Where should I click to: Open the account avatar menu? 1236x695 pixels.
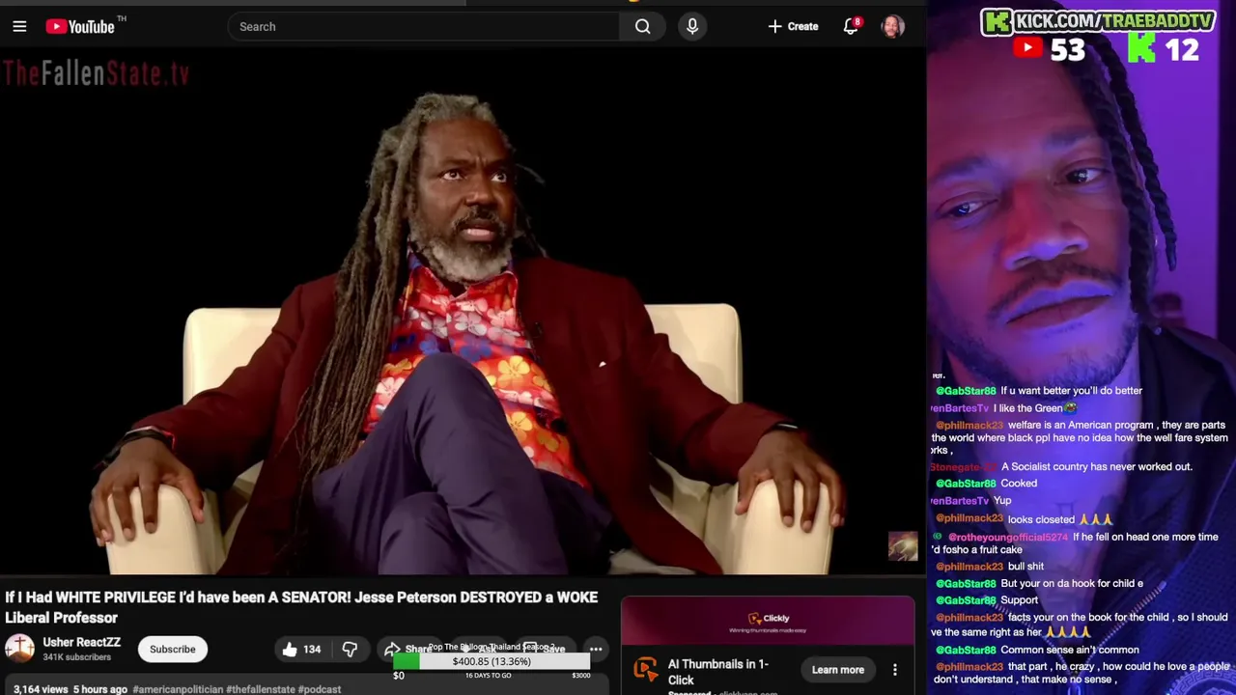click(x=893, y=27)
